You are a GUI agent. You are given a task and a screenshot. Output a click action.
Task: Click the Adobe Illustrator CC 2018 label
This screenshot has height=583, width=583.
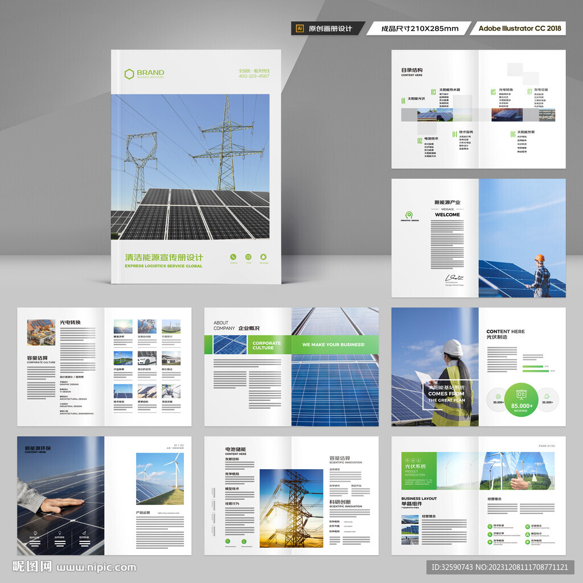tap(520, 28)
